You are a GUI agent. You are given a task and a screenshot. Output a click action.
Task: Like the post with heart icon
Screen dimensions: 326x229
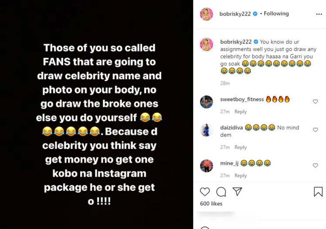point(205,192)
